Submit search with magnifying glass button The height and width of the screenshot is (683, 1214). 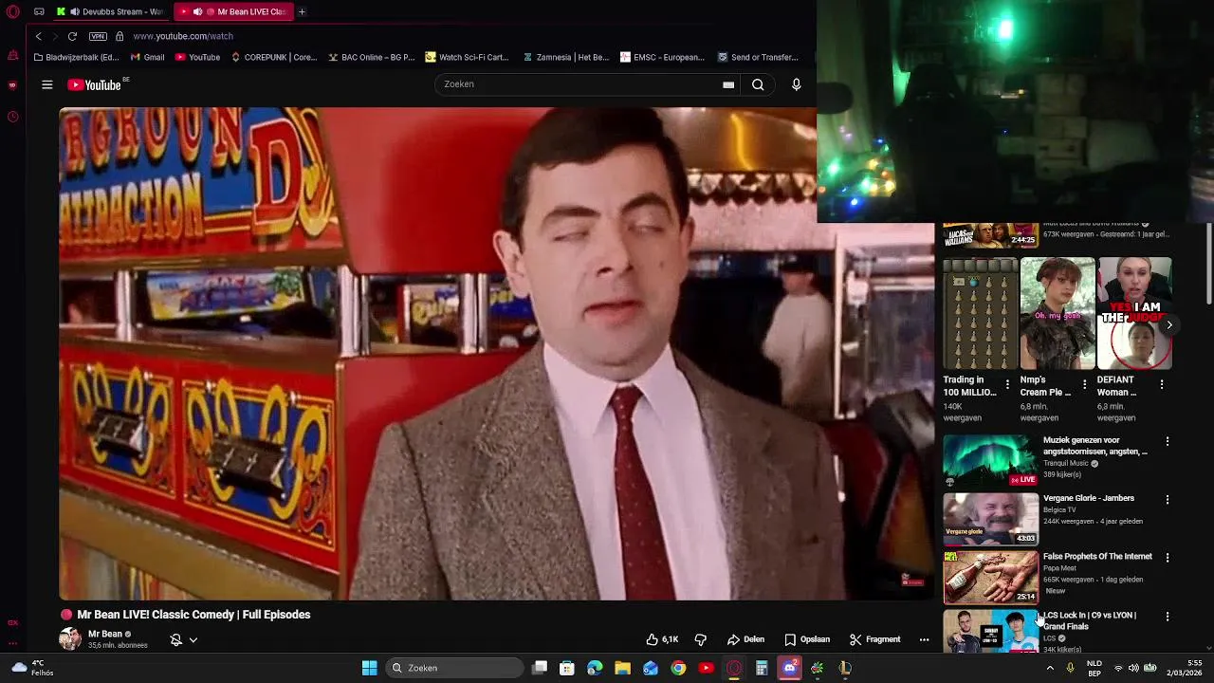pos(758,84)
